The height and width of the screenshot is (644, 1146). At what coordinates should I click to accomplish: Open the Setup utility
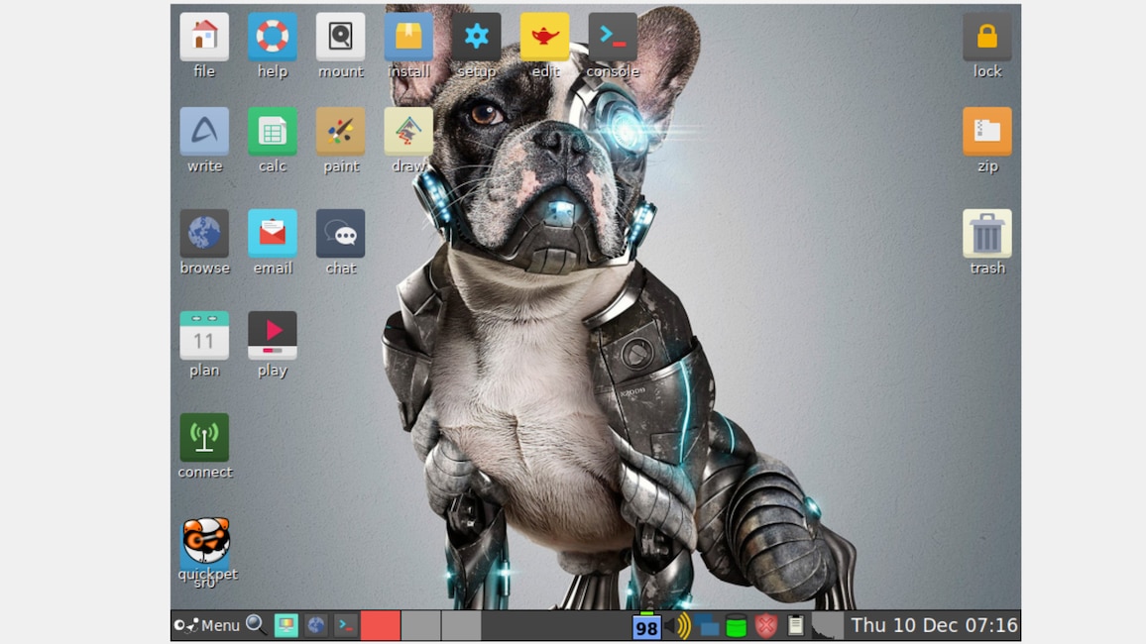click(x=477, y=36)
